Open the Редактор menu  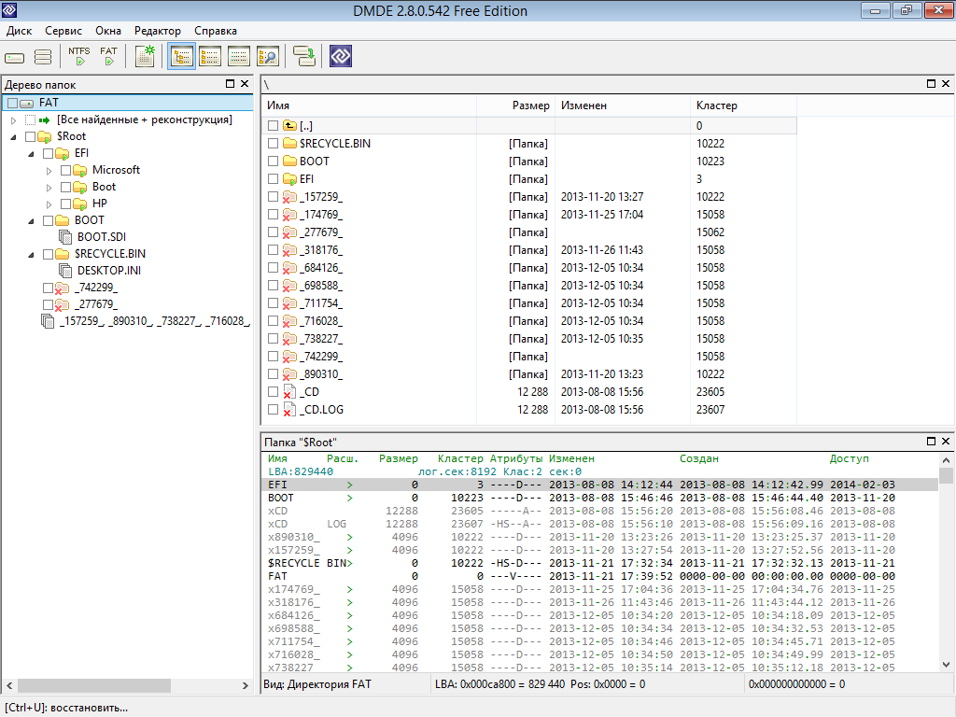(x=158, y=31)
